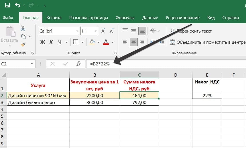Apply fill color paint bucket
Screen dimensions: 246x148
(92, 42)
